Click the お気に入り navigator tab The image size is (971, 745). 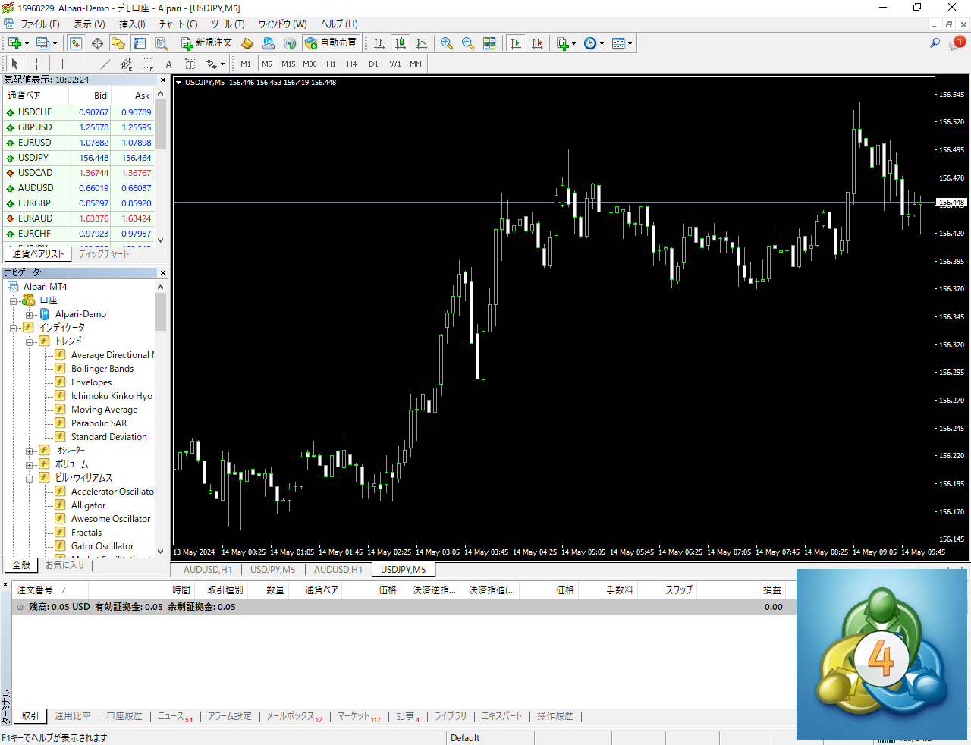(64, 565)
